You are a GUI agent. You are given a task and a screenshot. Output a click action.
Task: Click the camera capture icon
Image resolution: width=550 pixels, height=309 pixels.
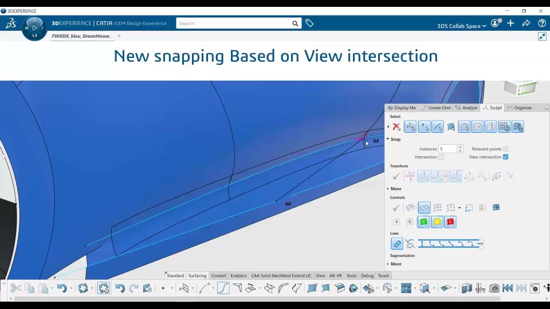tap(494, 288)
